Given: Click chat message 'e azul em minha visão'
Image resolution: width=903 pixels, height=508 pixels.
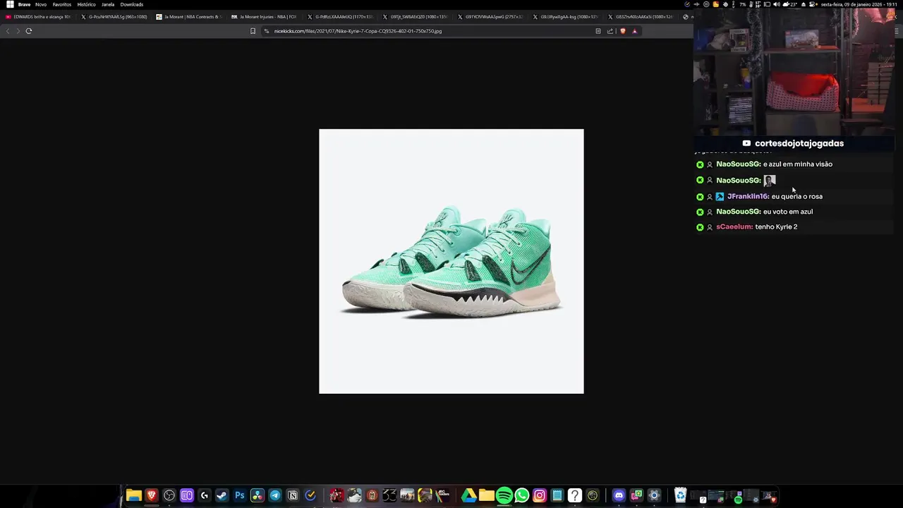Looking at the screenshot, I should point(797,164).
